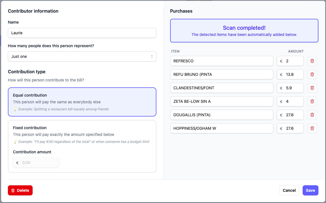The height and width of the screenshot is (203, 326).
Task: Click the red Delete contributor button
Action: (x=20, y=190)
